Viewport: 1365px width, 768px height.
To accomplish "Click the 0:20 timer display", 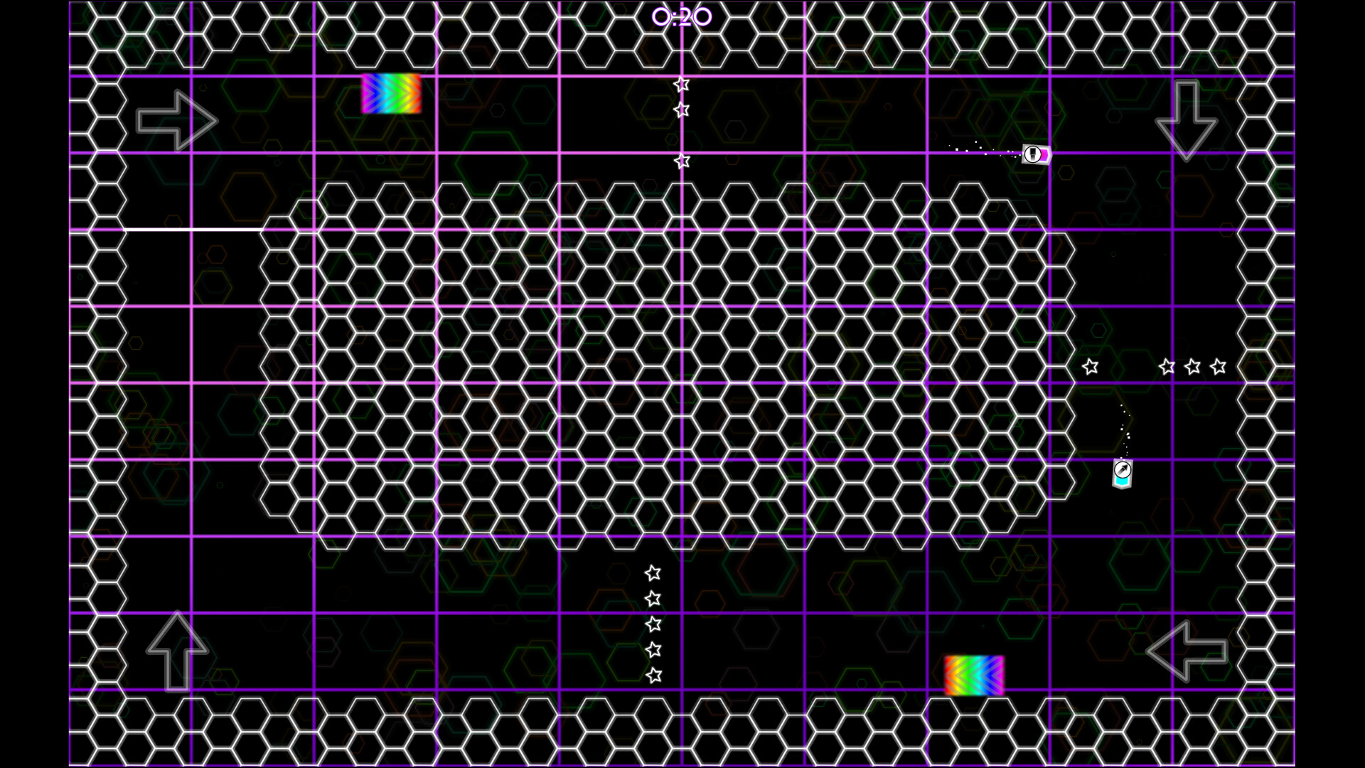I will coord(681,17).
